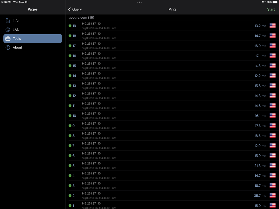279x209 pixels.
Task: Click the green status dot for ping 10
Action: click(x=70, y=116)
